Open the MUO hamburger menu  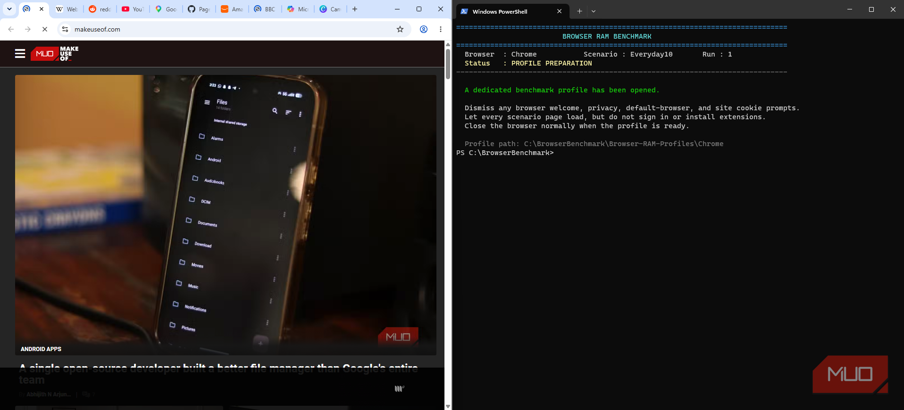(20, 54)
